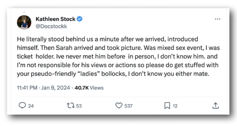Click the share upload icon
The image size is (237, 126).
coord(215,105)
